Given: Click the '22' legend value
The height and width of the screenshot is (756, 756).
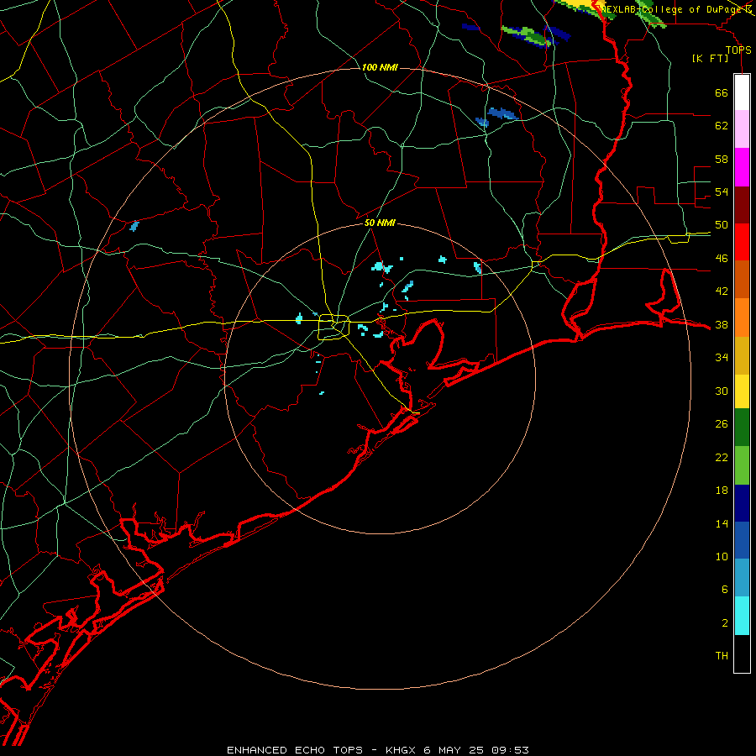Looking at the screenshot, I should tap(722, 457).
